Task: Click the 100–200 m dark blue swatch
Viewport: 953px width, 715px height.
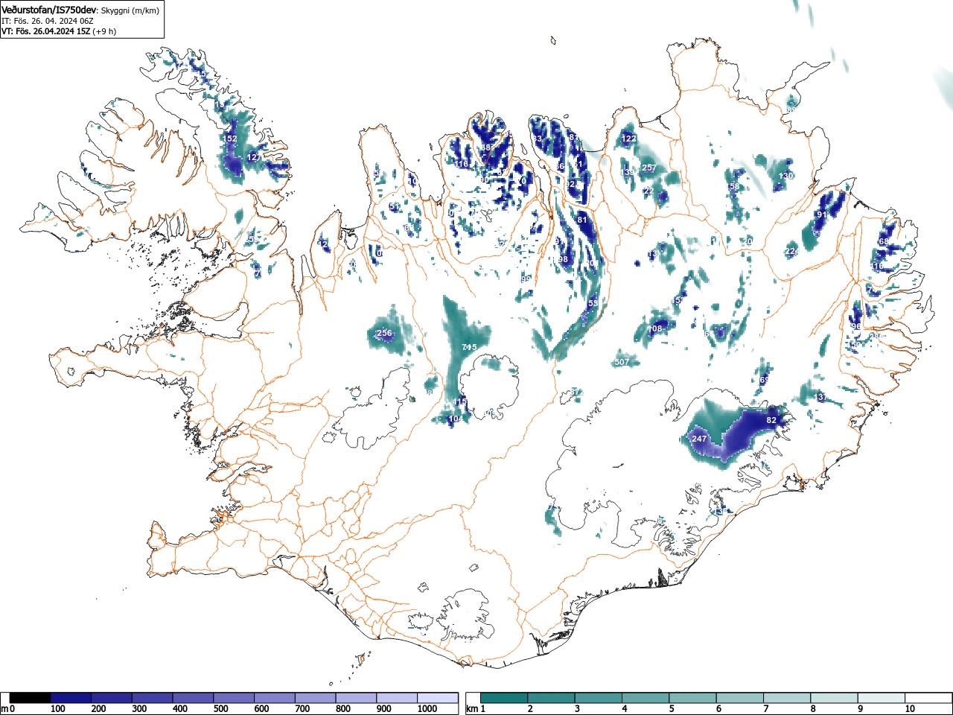Action: [71, 698]
